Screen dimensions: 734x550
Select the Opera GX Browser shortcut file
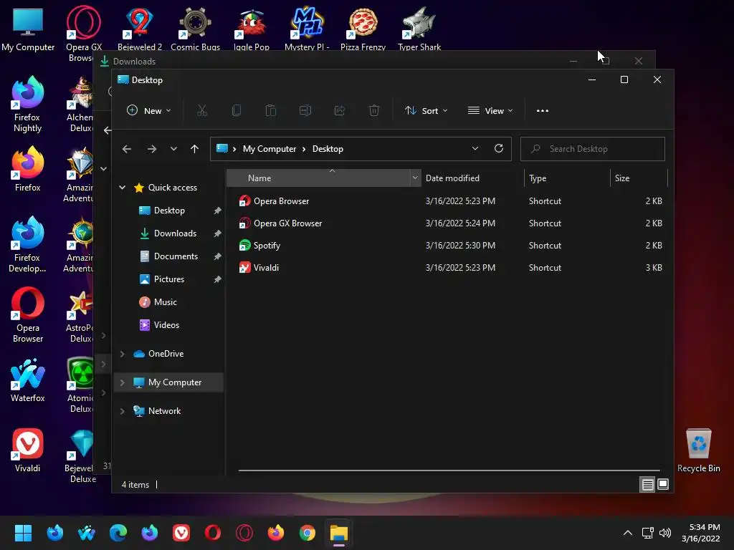(280, 223)
